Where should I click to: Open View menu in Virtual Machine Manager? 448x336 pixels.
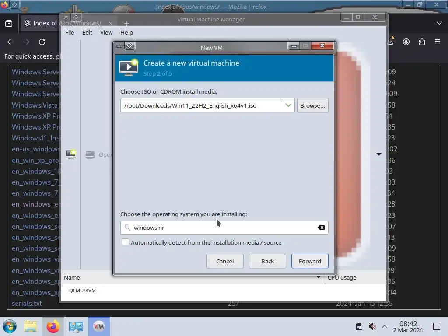(106, 32)
